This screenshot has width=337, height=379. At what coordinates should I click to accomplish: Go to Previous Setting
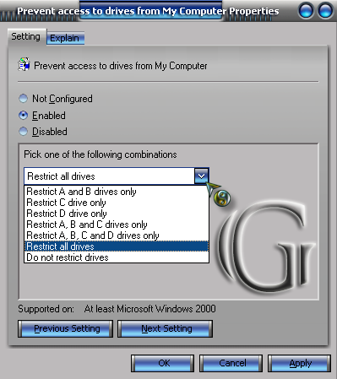(66, 328)
